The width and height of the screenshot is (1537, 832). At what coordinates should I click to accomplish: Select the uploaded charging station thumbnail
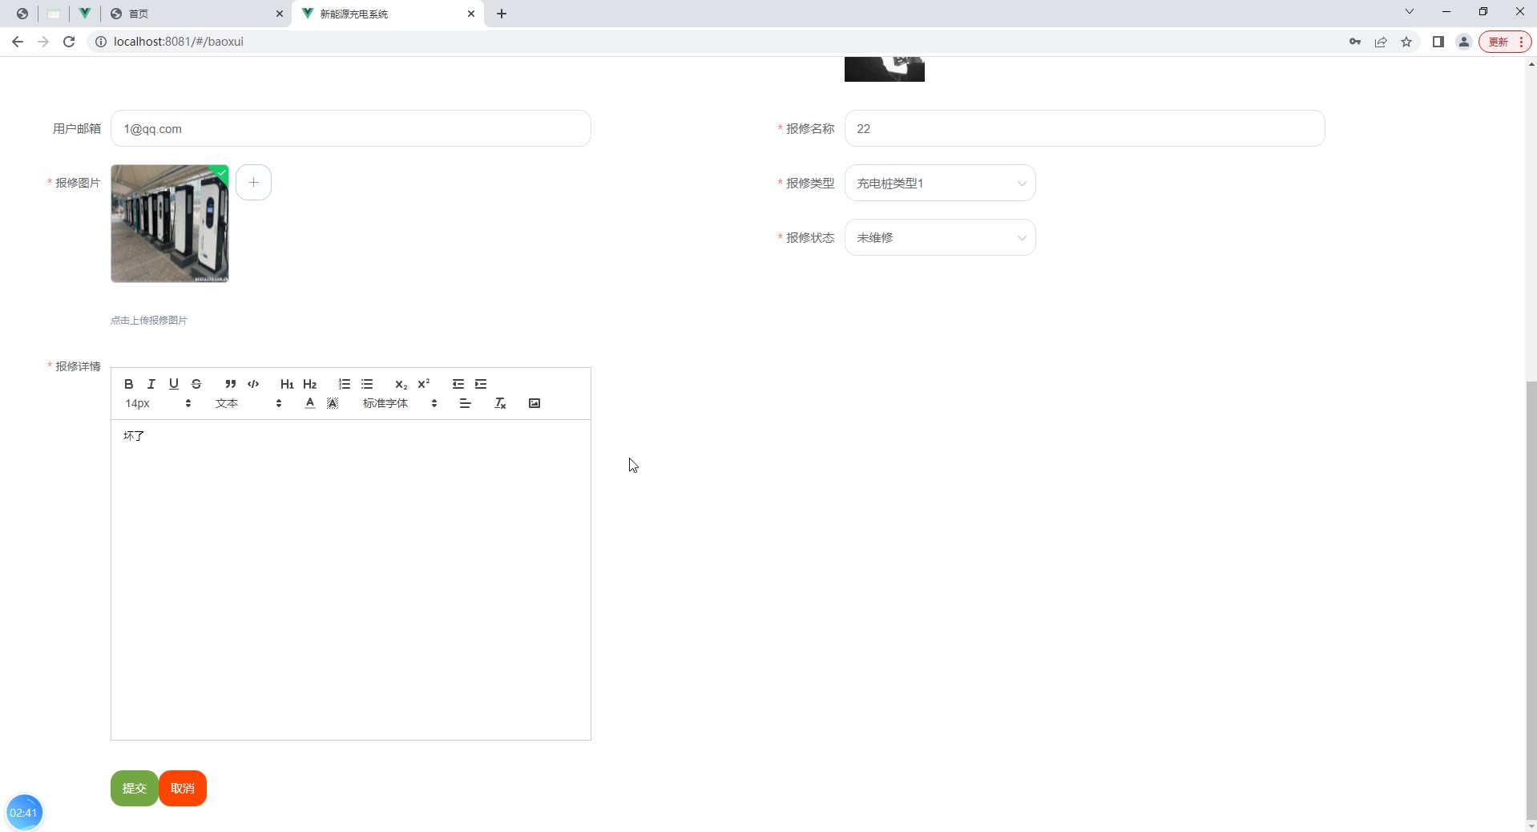(170, 224)
